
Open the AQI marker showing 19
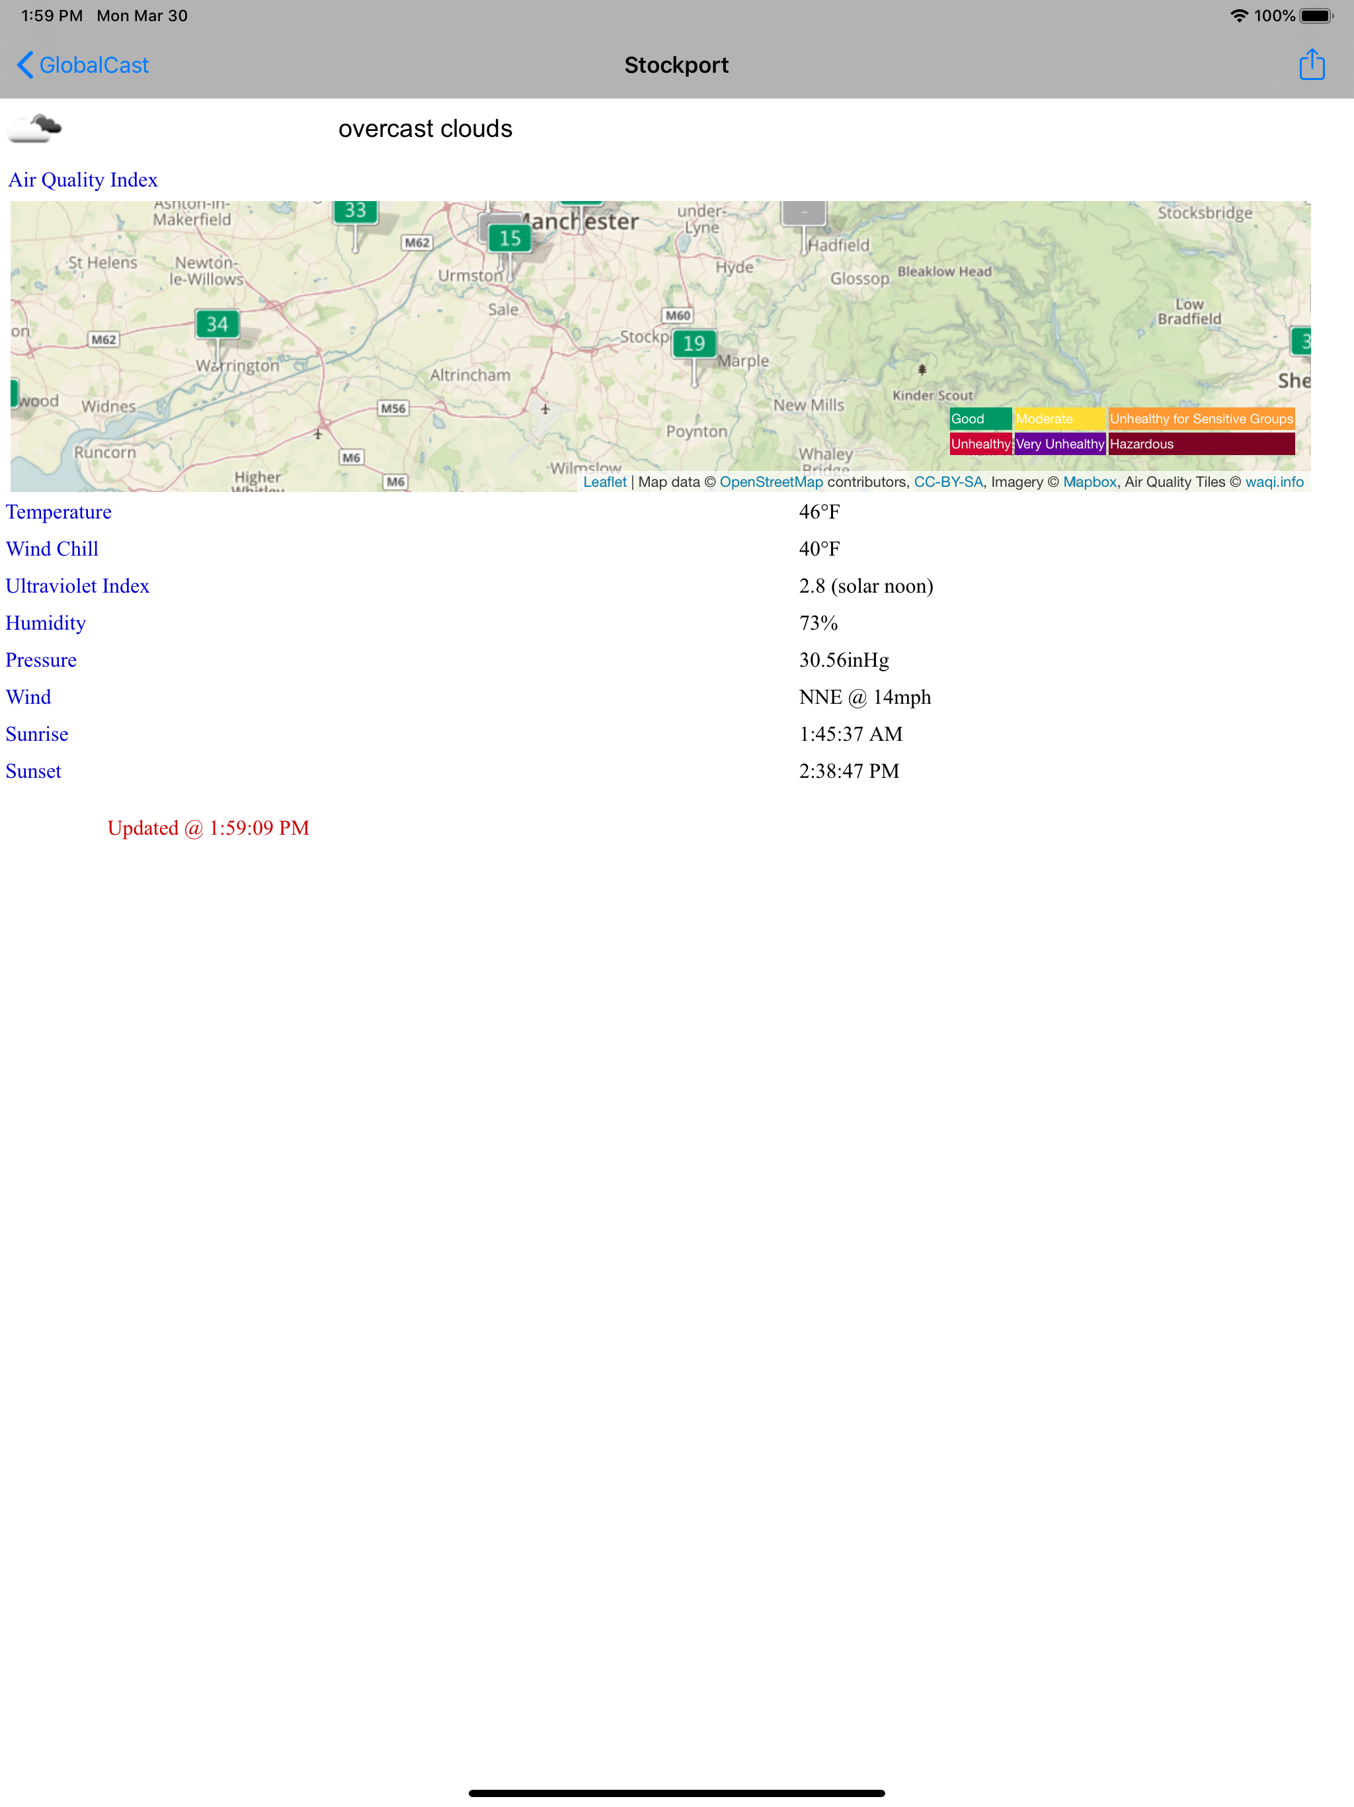pyautogui.click(x=694, y=344)
